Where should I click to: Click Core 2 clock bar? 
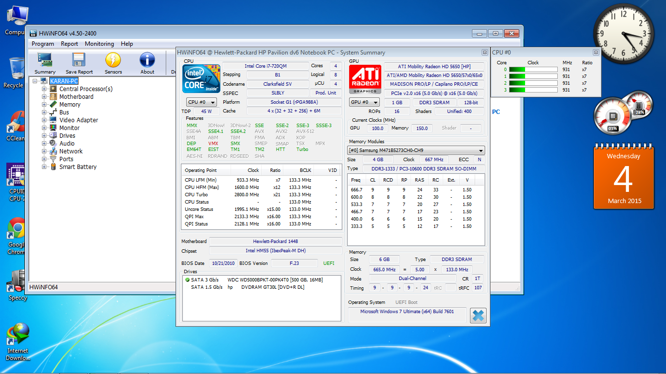point(533,83)
